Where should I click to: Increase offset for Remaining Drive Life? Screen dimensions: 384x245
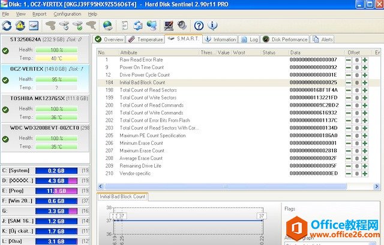[365, 166]
